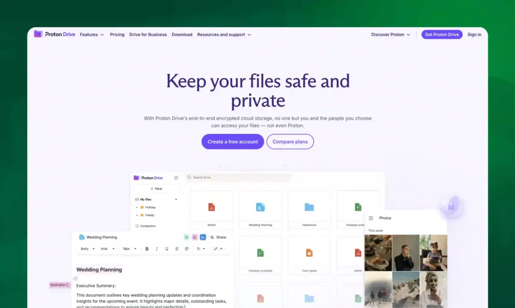515x308 pixels.
Task: Click the yellow Family folder icon
Action: point(142,215)
